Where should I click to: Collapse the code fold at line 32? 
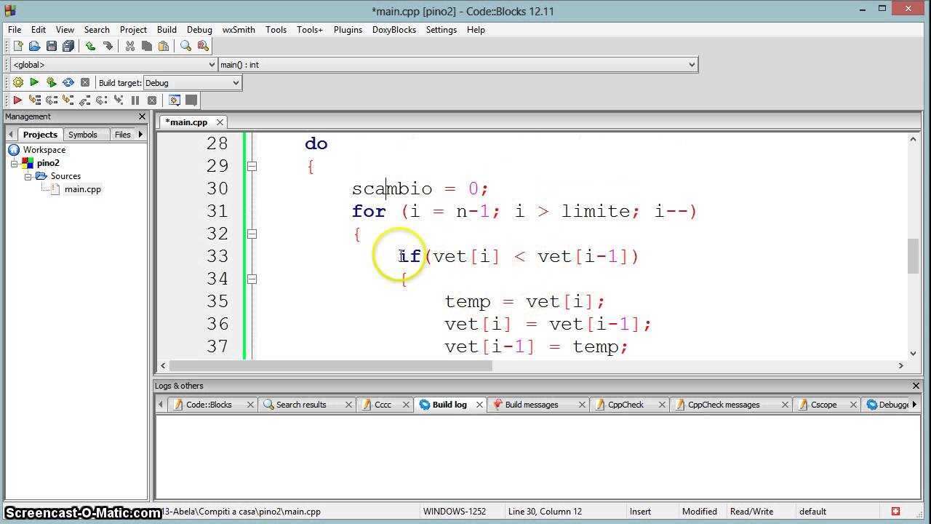252,234
